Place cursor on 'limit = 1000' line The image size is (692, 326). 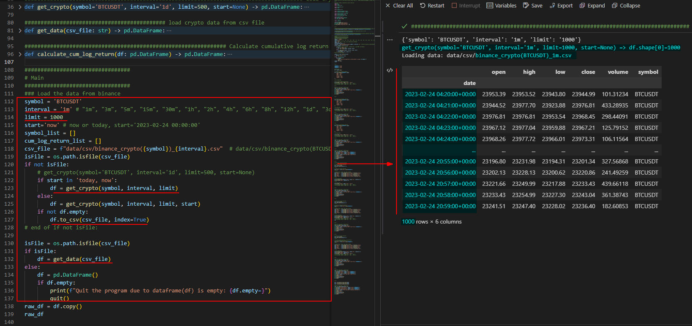(44, 117)
